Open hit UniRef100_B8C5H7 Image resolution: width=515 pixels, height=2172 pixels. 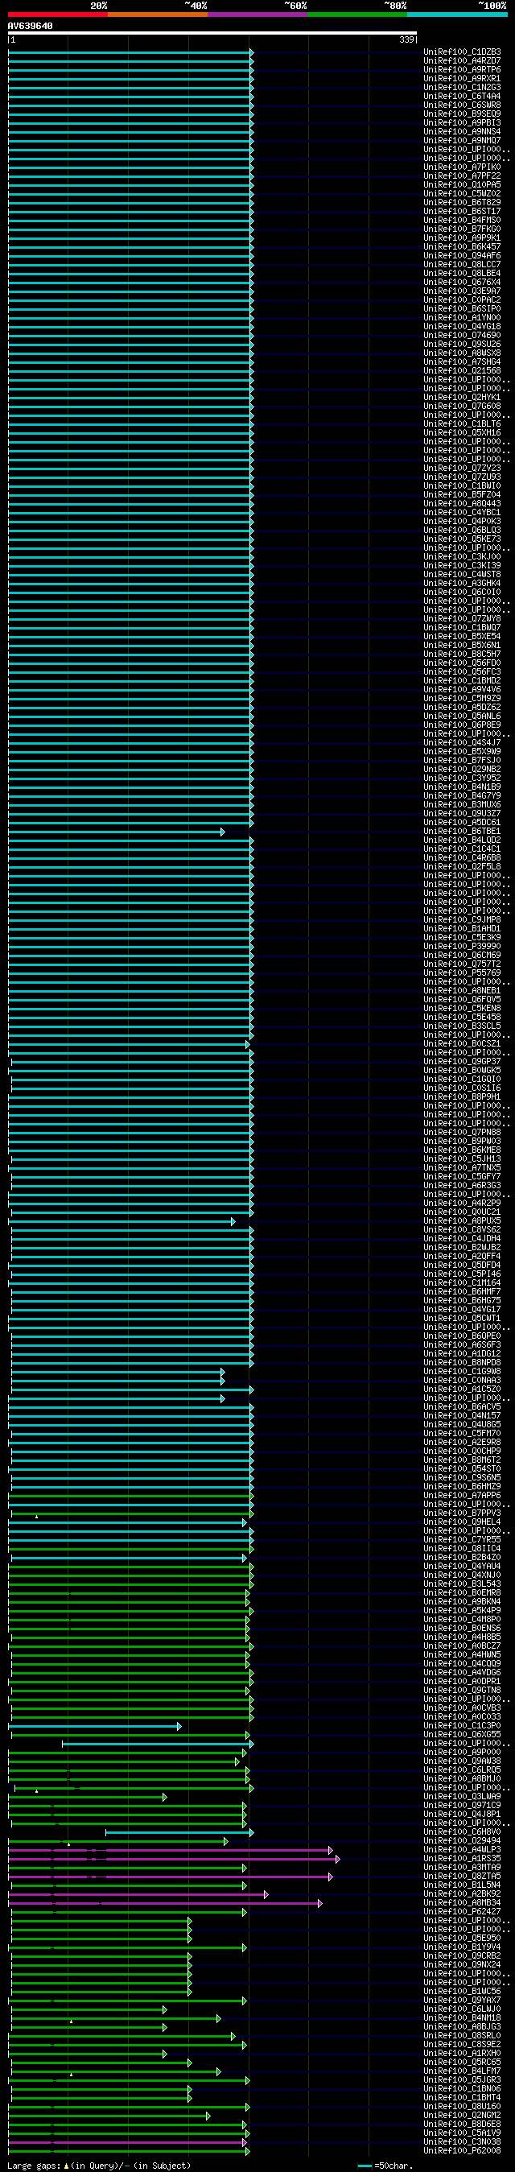click(x=462, y=654)
